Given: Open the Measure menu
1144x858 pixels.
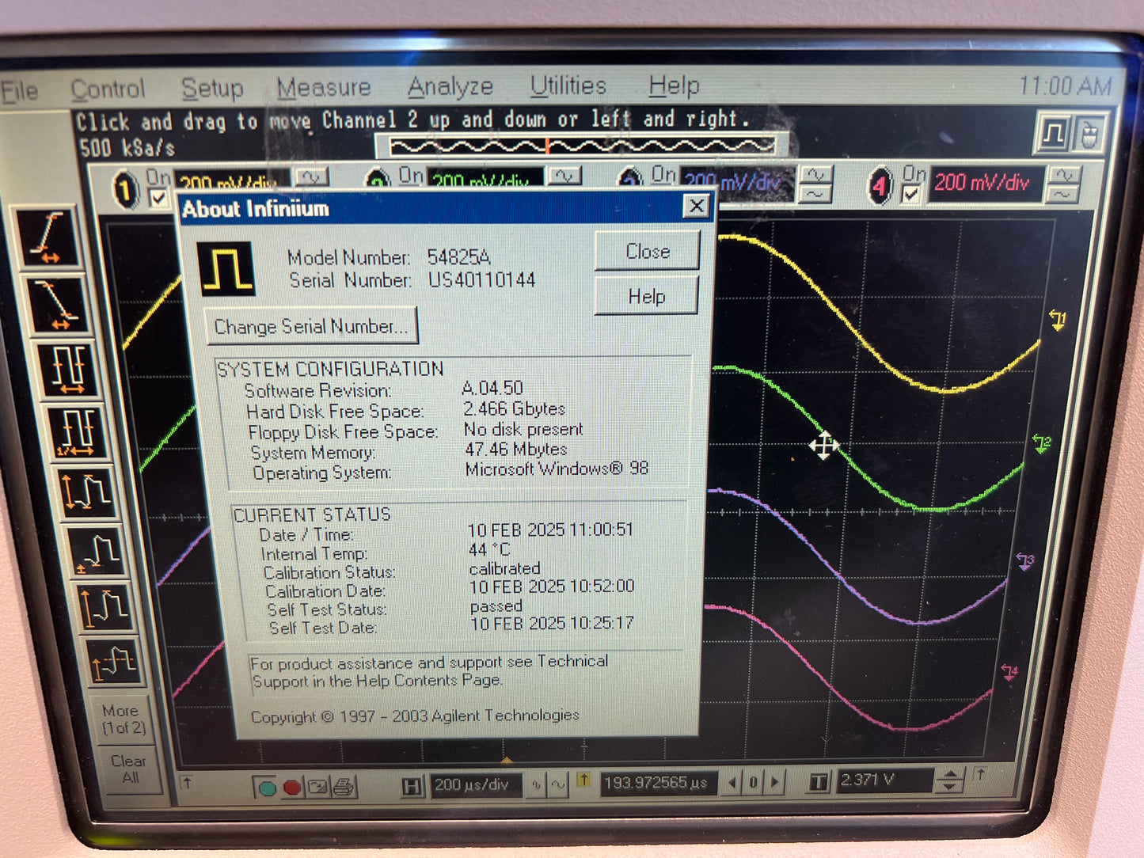Looking at the screenshot, I should (x=324, y=88).
